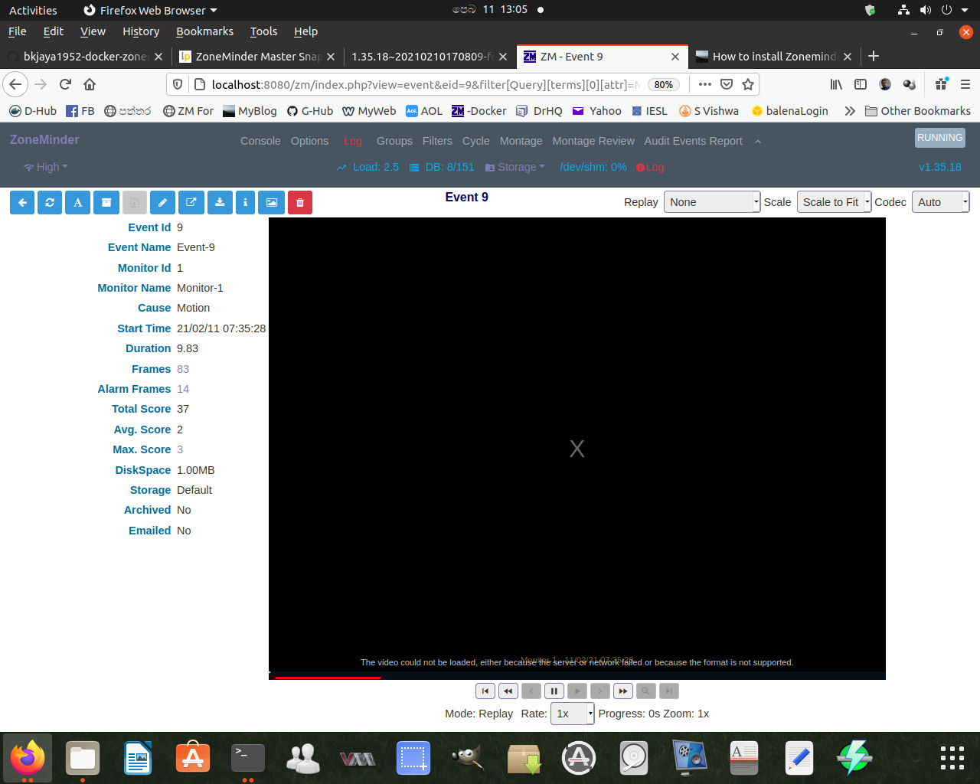Viewport: 980px width, 784px height.
Task: Open the ZM -Docker bookmark
Action: click(x=479, y=111)
